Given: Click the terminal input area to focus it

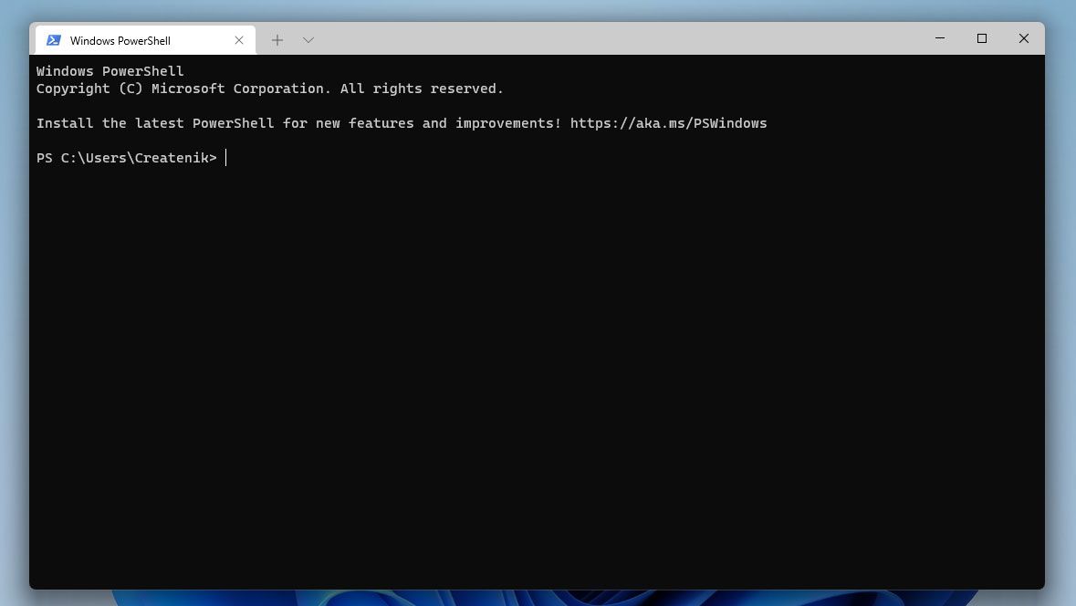Looking at the screenshot, I should click(456, 319).
